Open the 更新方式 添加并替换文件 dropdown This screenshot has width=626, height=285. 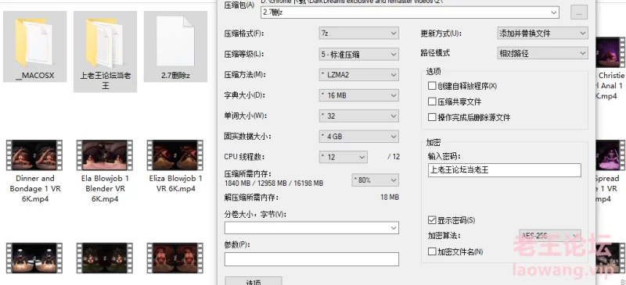click(x=542, y=34)
